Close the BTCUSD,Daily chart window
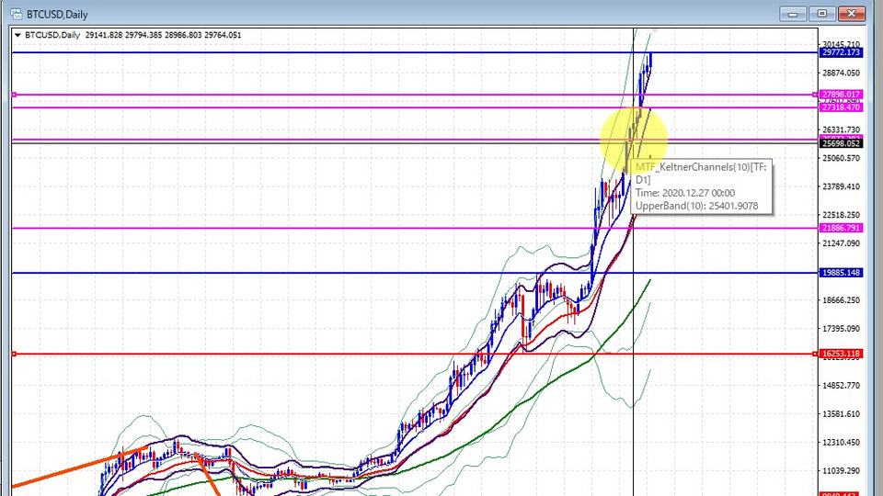Image resolution: width=883 pixels, height=496 pixels. pyautogui.click(x=852, y=14)
